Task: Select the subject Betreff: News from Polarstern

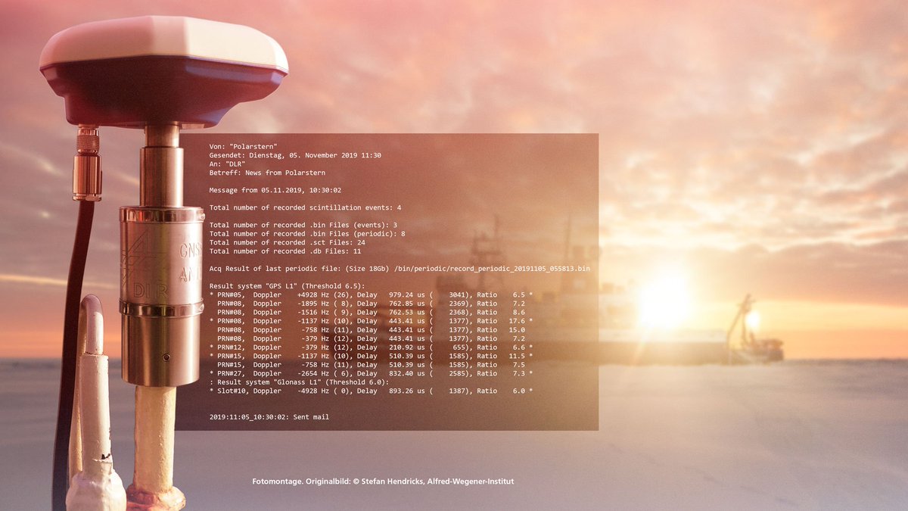Action: point(268,173)
